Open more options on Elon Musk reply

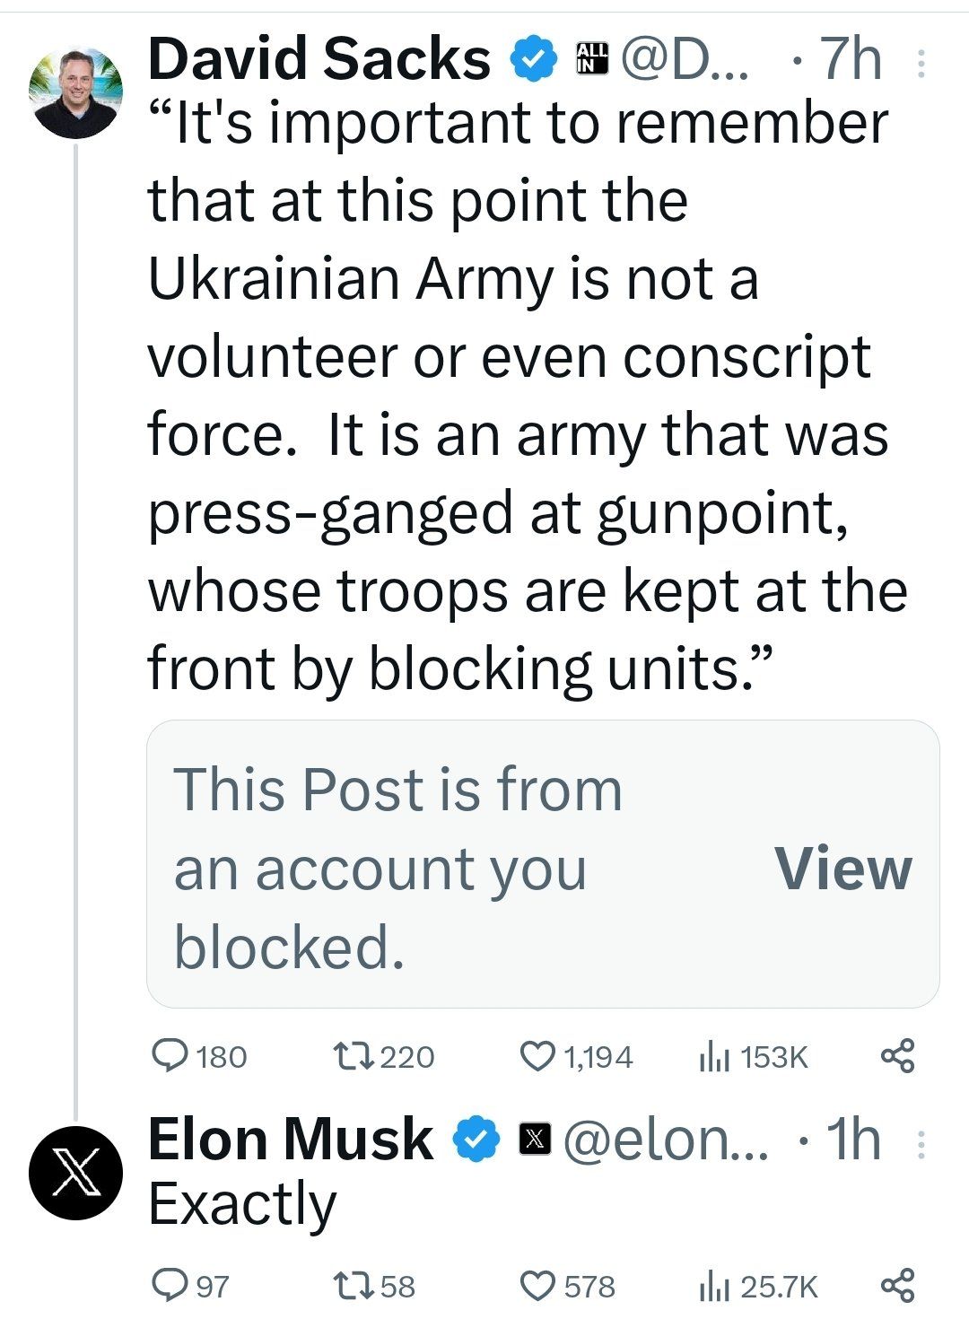920,1141
